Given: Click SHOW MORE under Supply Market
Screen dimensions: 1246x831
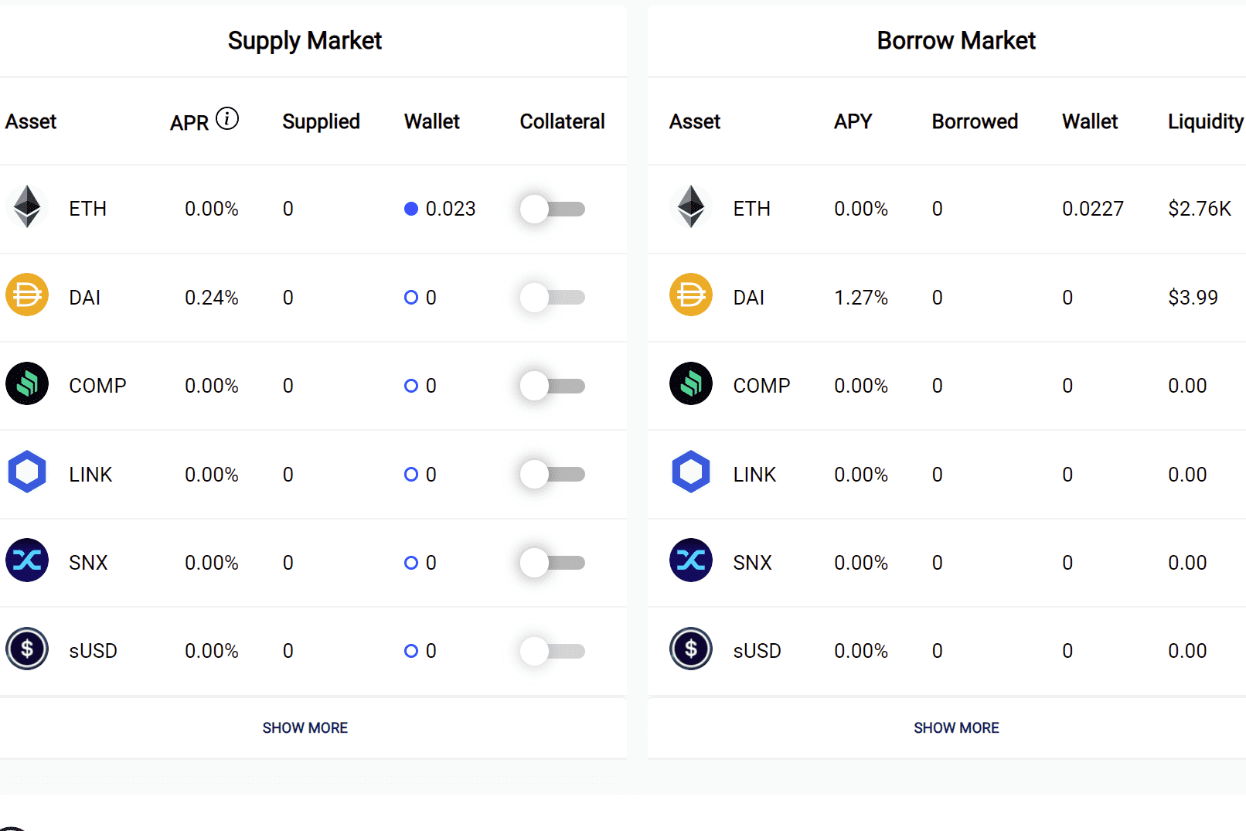Looking at the screenshot, I should [x=305, y=727].
